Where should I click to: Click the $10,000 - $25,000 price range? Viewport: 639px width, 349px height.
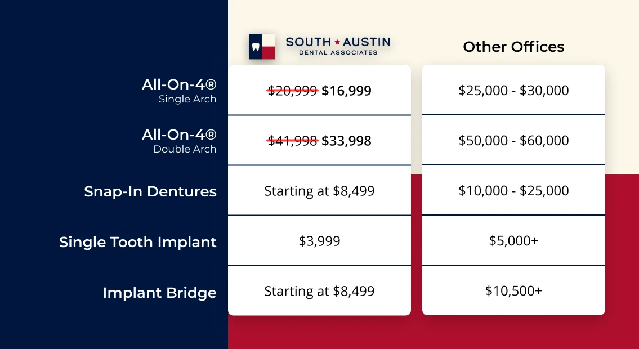pyautogui.click(x=513, y=190)
